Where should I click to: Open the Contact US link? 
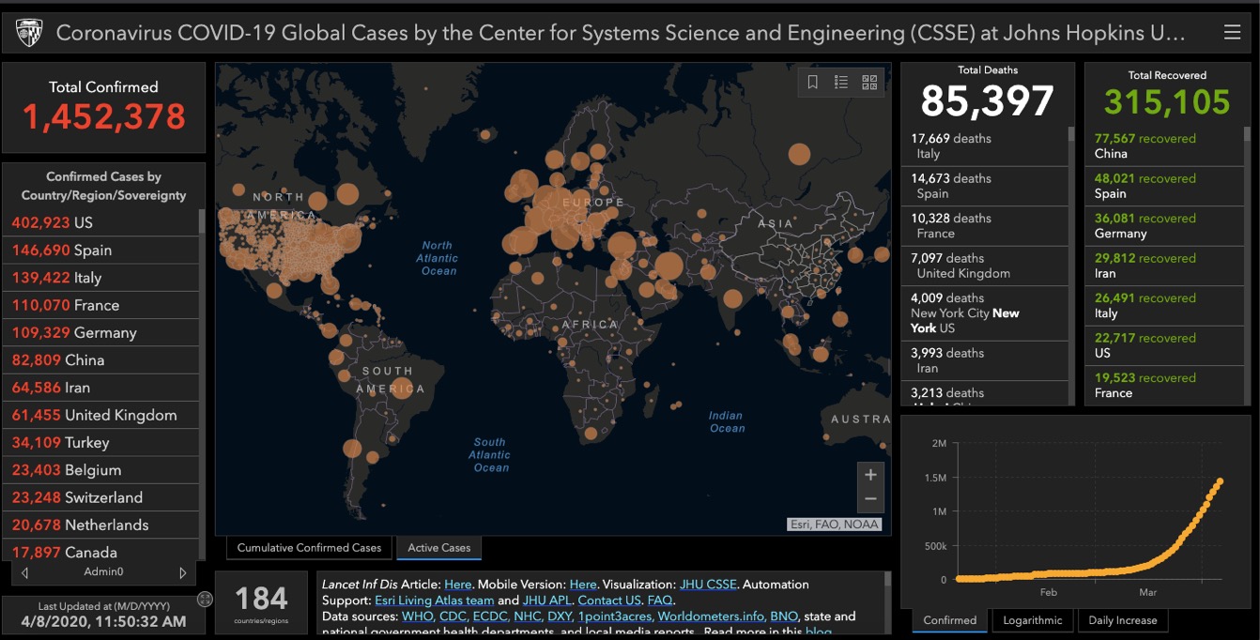pyautogui.click(x=609, y=601)
